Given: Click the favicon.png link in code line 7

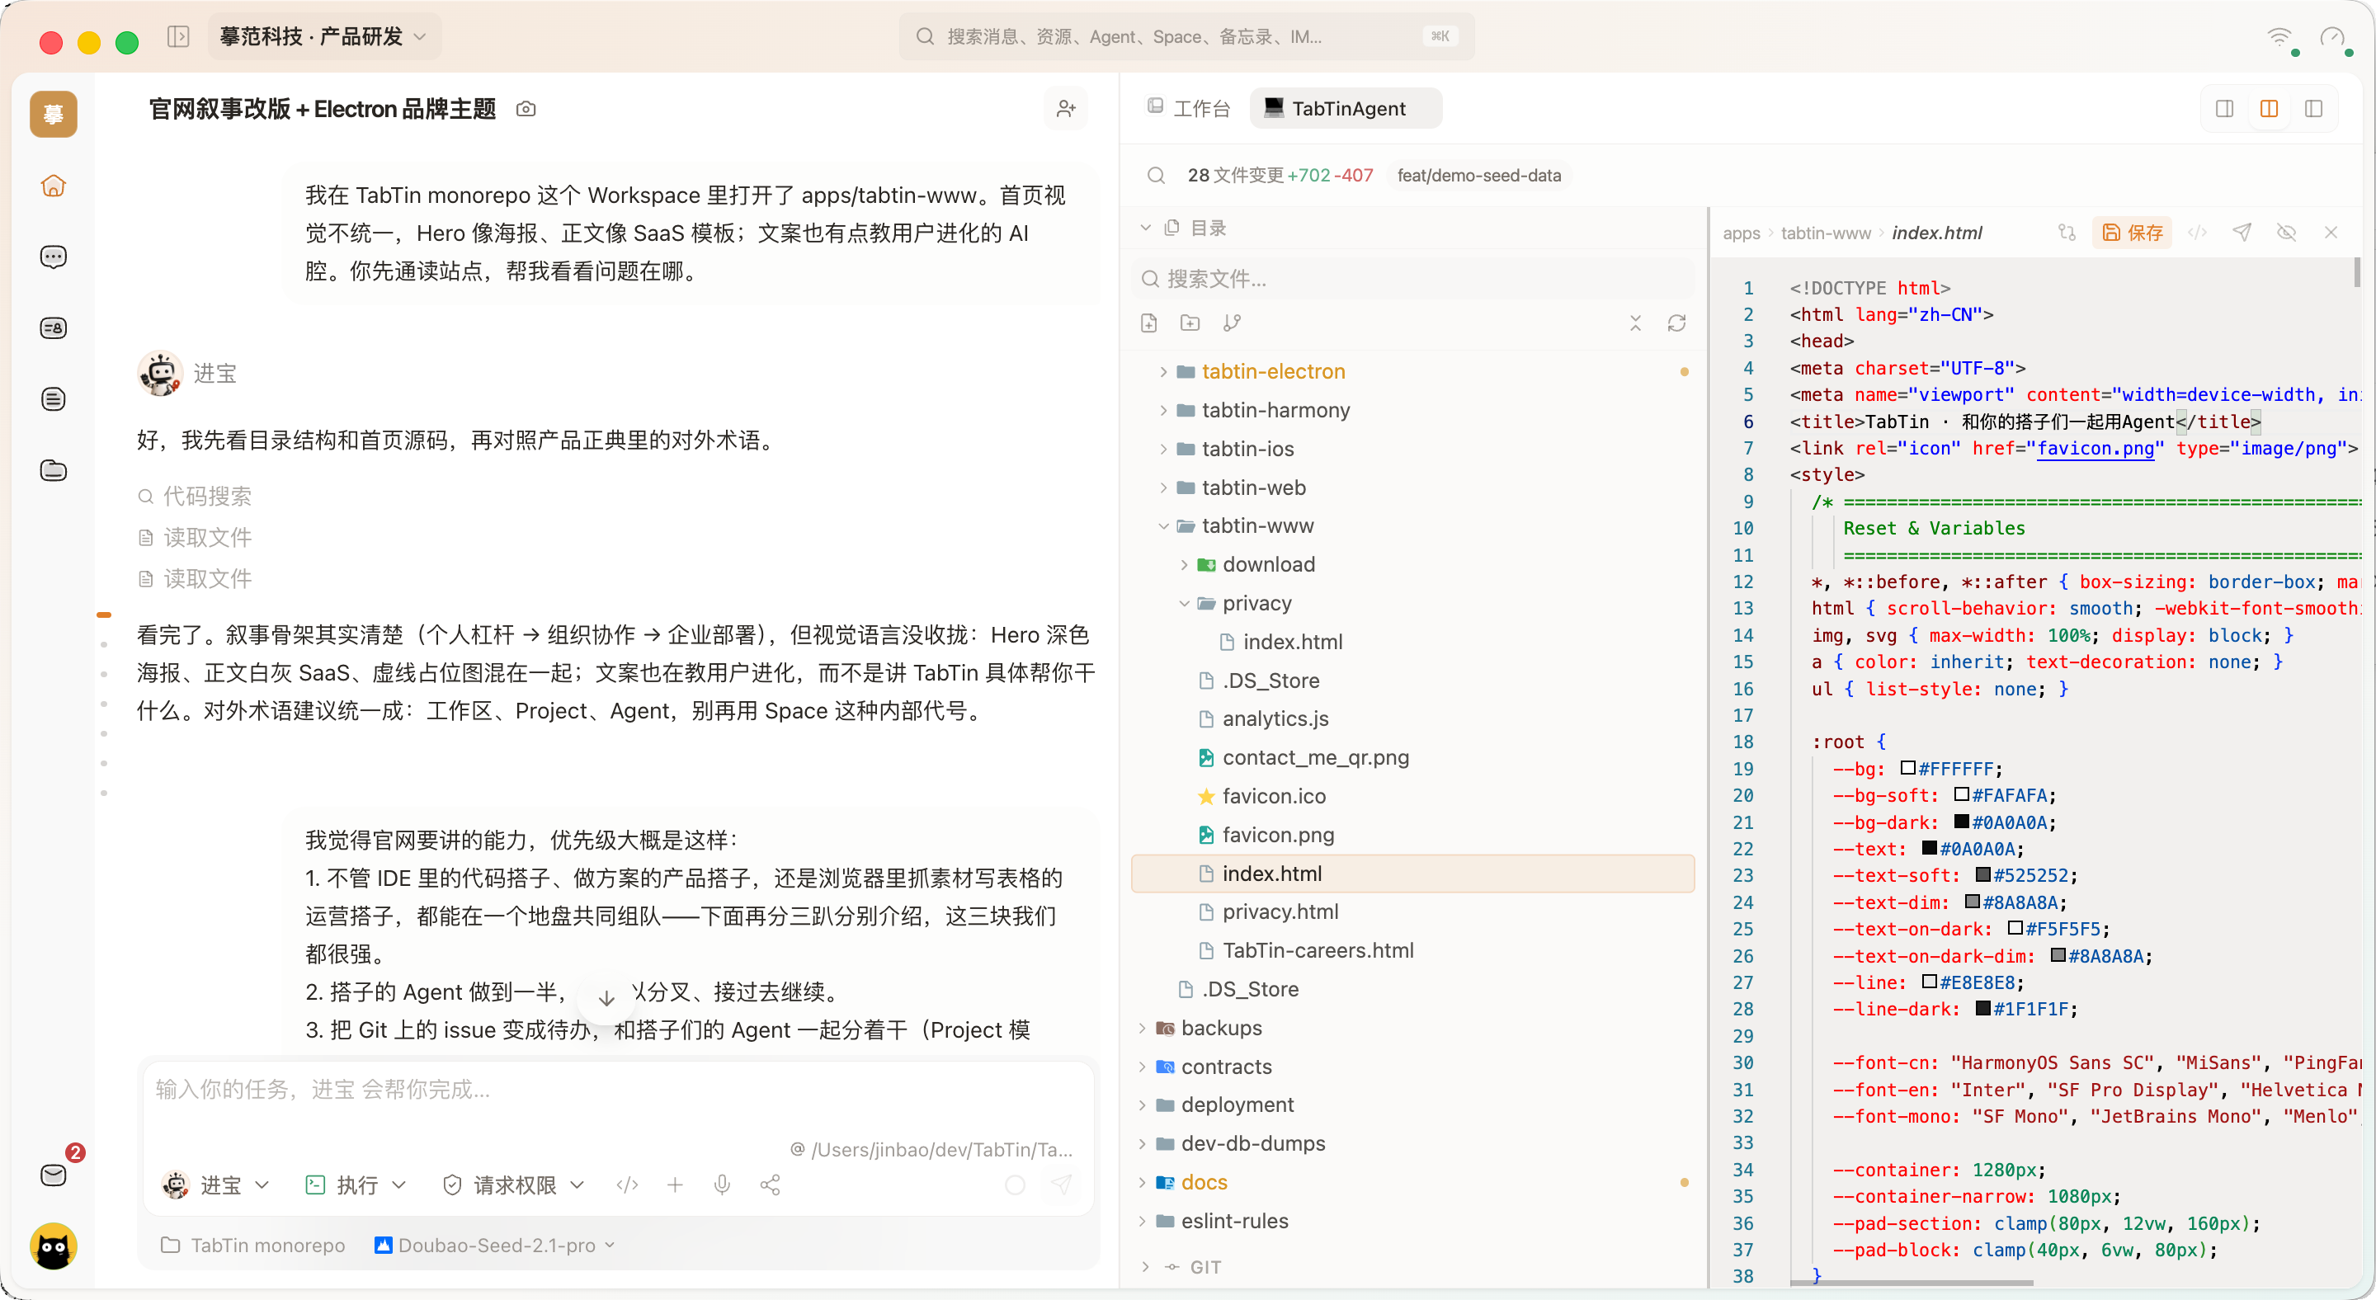Looking at the screenshot, I should 2095,448.
